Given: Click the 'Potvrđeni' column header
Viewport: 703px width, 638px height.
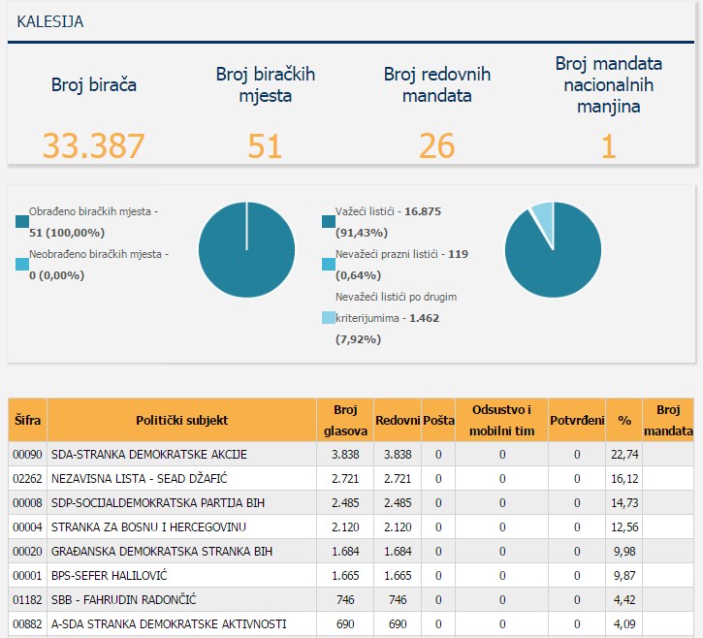Looking at the screenshot, I should (576, 420).
